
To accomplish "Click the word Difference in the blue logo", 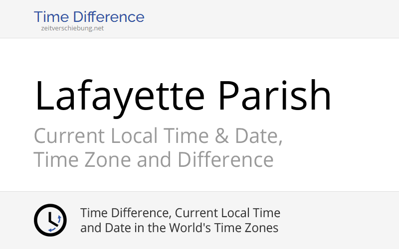I will (x=109, y=17).
